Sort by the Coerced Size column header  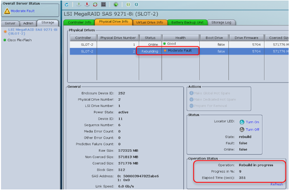click(277, 38)
